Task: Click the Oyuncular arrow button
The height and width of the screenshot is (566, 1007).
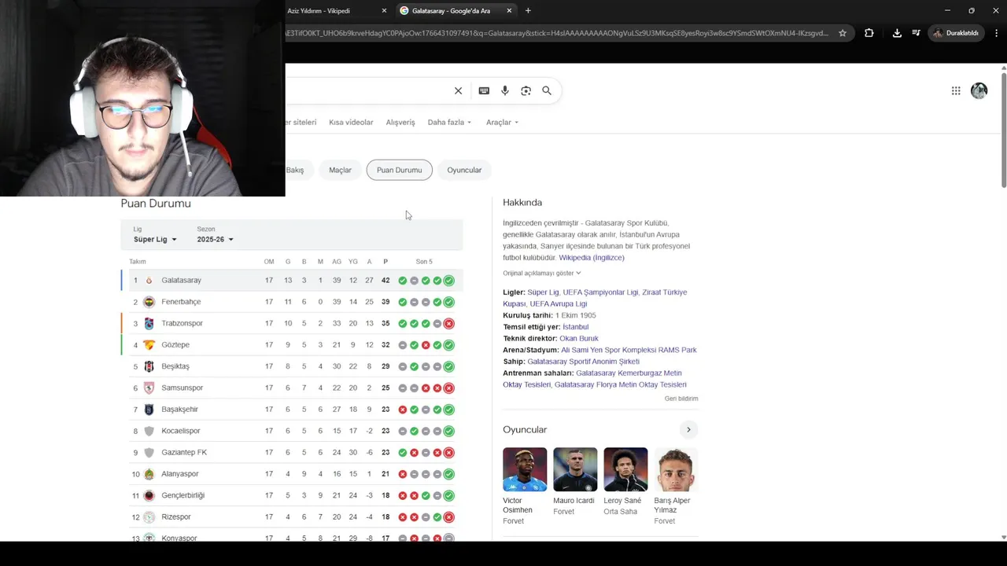Action: click(688, 429)
